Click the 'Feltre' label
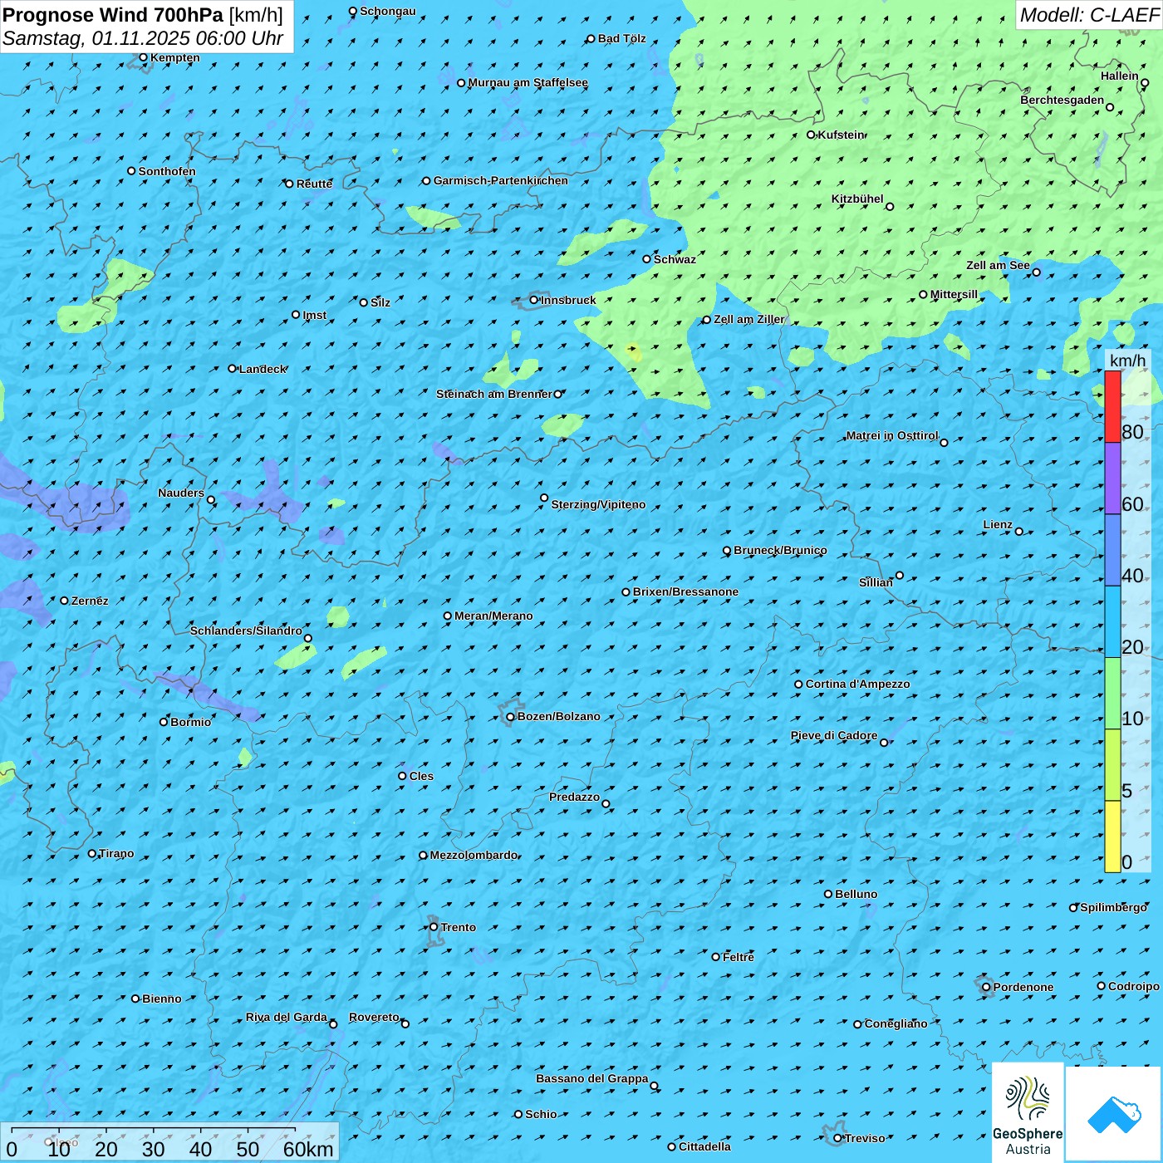The height and width of the screenshot is (1163, 1163). [x=739, y=957]
